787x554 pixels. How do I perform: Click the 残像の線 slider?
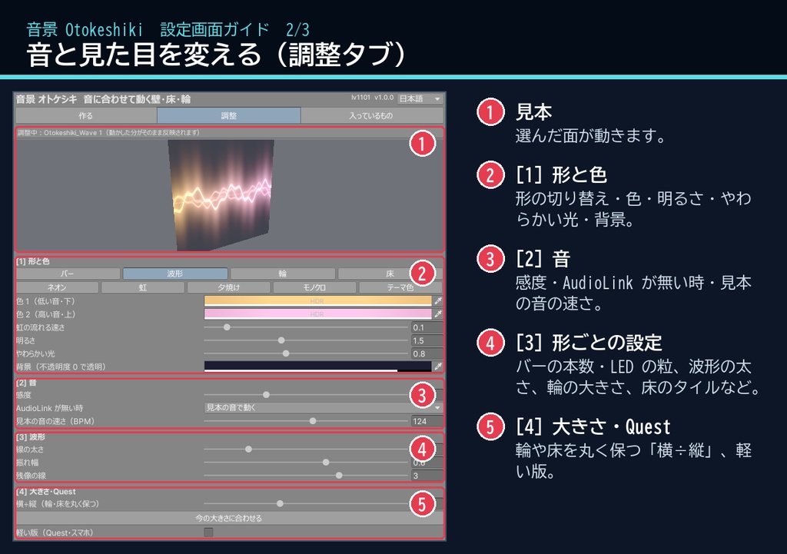(306, 475)
